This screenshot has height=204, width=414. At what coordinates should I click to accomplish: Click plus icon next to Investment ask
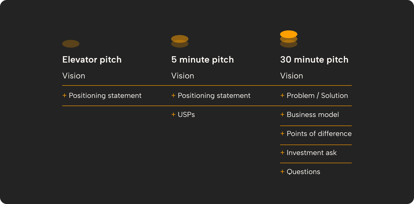click(282, 153)
